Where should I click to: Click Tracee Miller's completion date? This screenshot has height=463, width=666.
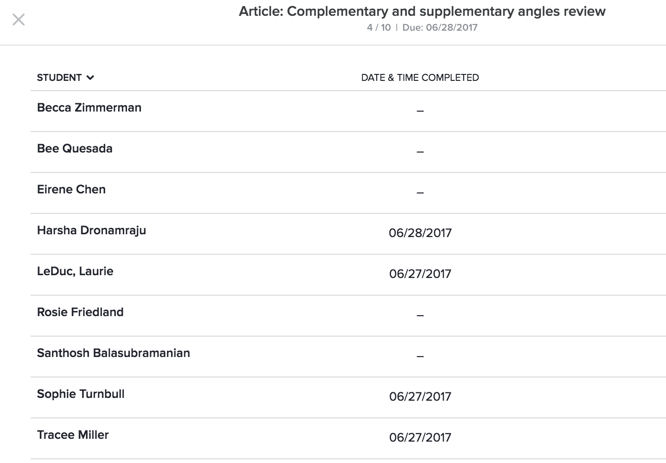coord(420,437)
